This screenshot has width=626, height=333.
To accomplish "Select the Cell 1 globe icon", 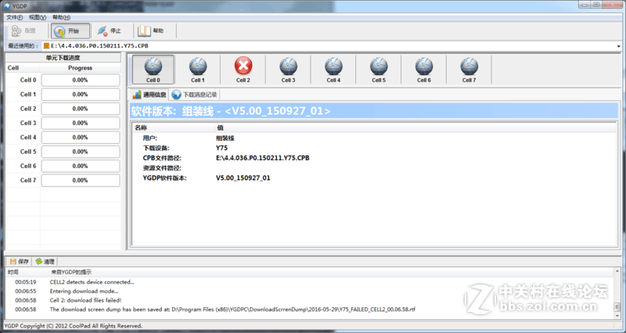I will [x=198, y=70].
